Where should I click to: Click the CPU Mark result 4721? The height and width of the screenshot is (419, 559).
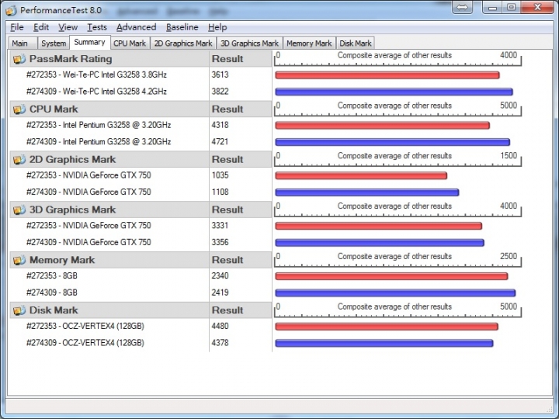click(220, 142)
